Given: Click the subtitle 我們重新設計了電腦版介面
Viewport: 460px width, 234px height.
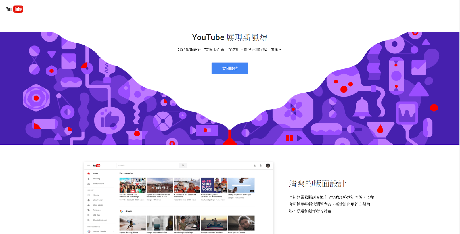Looking at the screenshot, I should [x=229, y=50].
